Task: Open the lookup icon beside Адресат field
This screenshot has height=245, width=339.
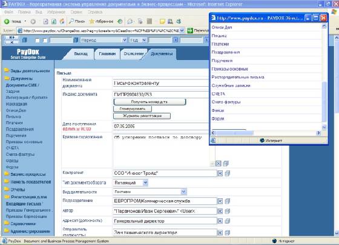Action: pyautogui.click(x=228, y=221)
